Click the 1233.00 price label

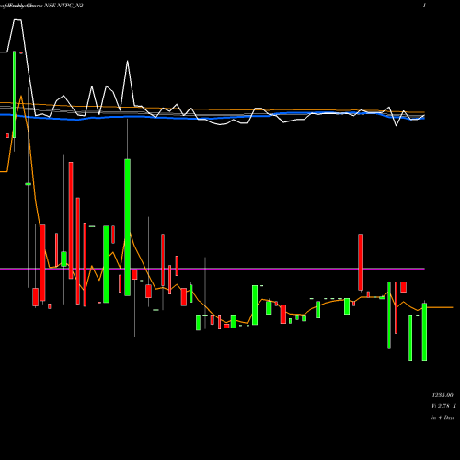click(x=443, y=395)
